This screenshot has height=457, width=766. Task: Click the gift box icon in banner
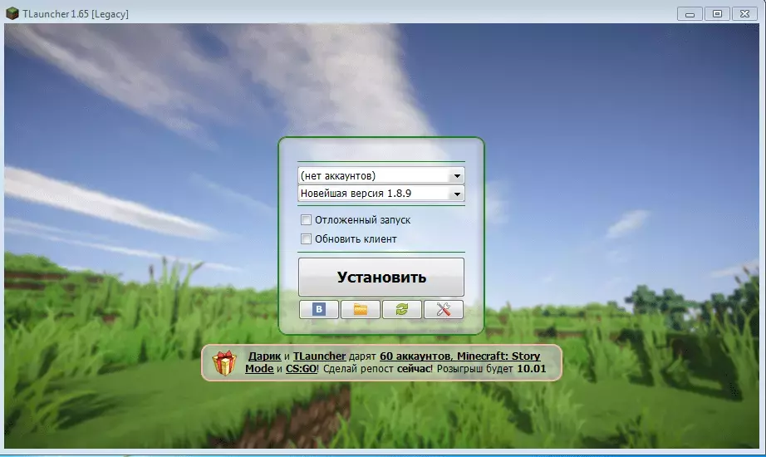point(224,362)
